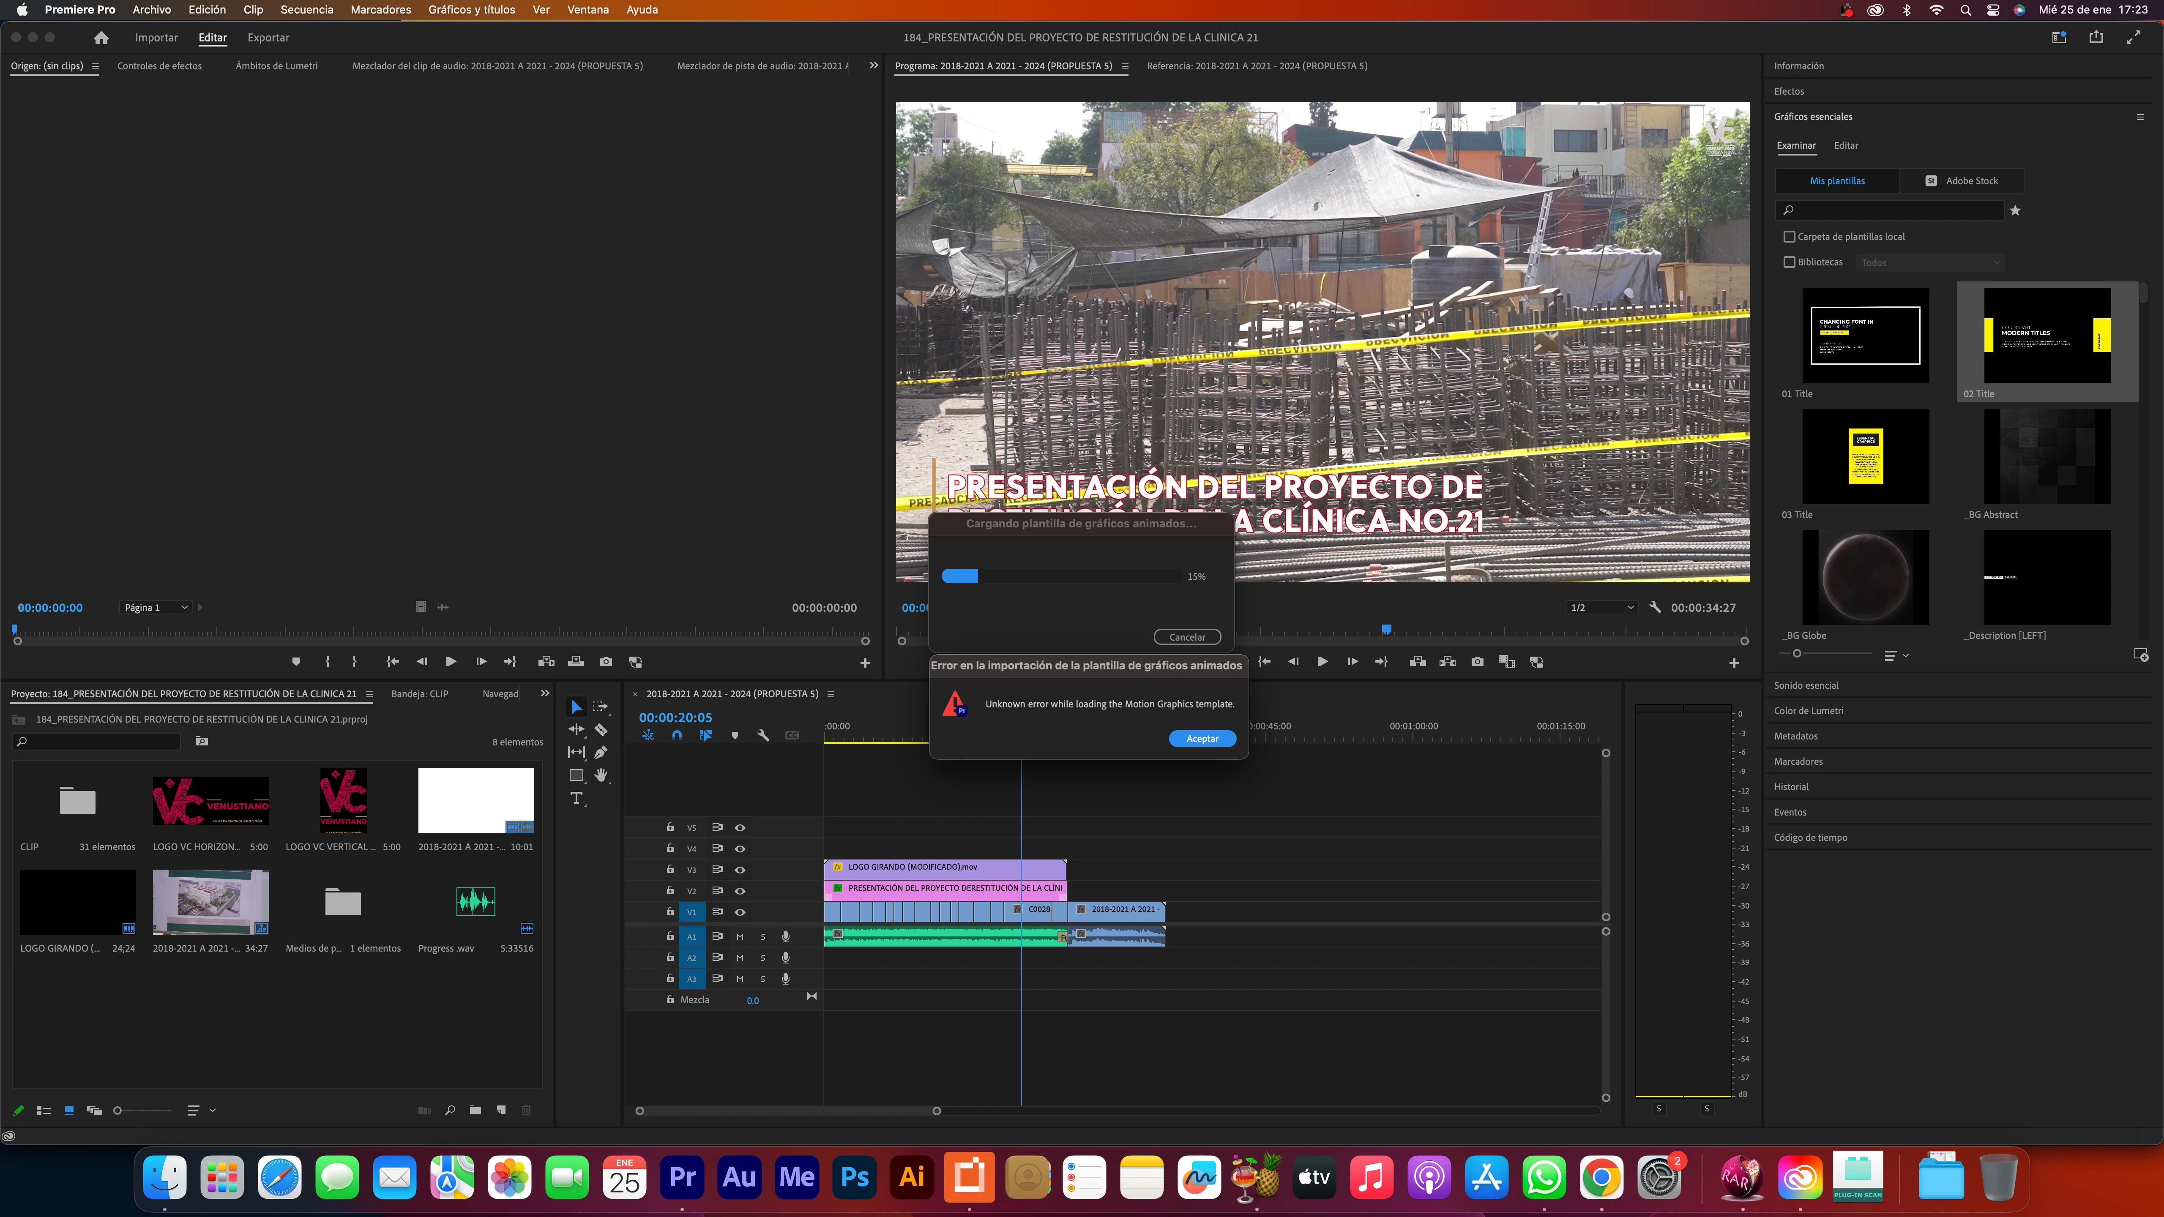
Task: Select the Hand tool
Action: (x=601, y=775)
